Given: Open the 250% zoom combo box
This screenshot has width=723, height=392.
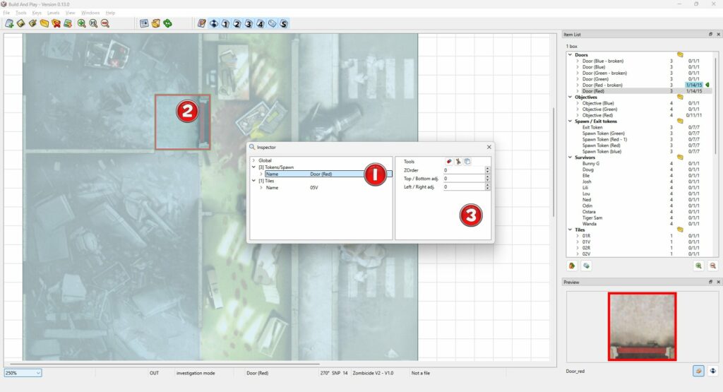Looking at the screenshot, I should [23, 373].
